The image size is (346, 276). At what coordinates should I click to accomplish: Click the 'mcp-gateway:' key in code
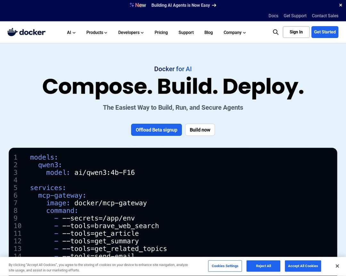pyautogui.click(x=62, y=195)
